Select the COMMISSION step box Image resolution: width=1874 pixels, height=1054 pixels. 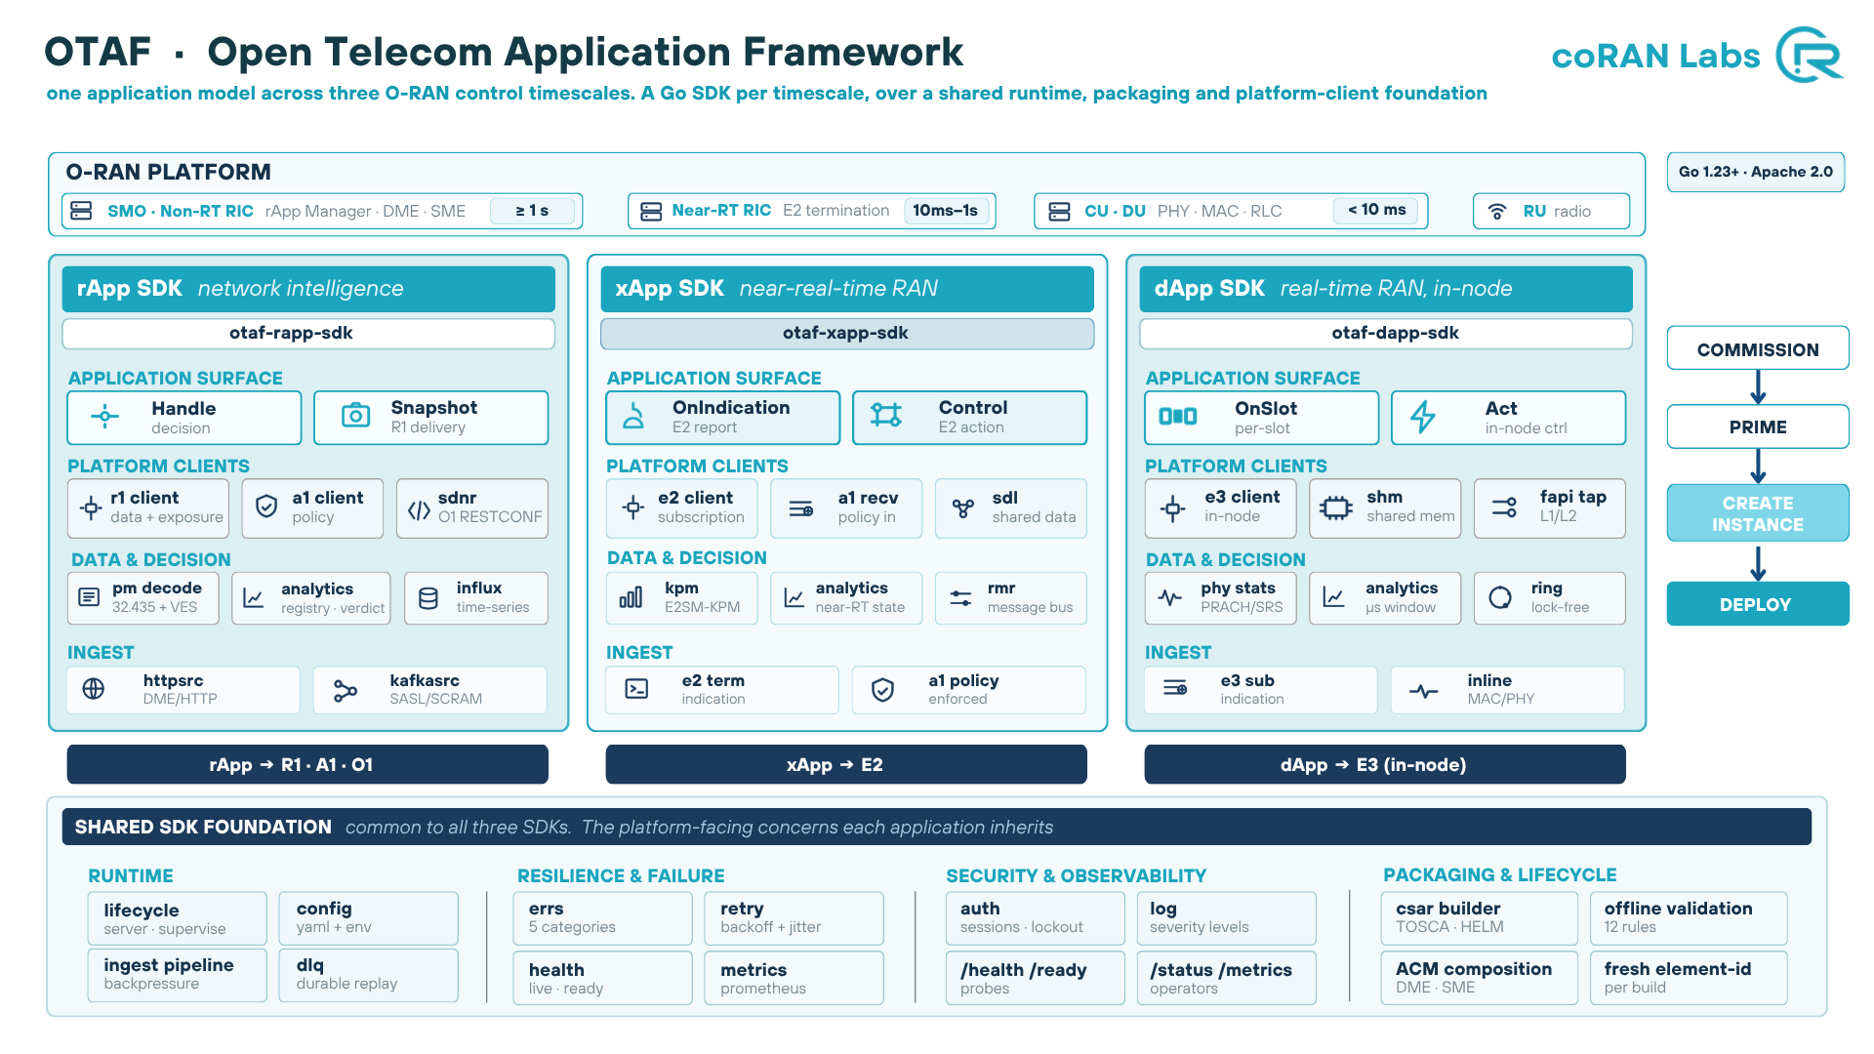(1758, 349)
